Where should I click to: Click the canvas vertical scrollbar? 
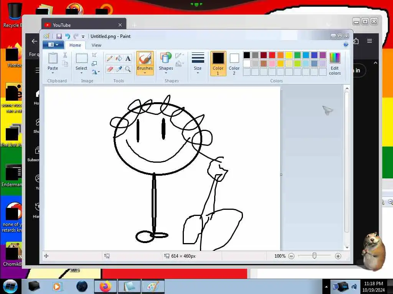click(x=347, y=162)
